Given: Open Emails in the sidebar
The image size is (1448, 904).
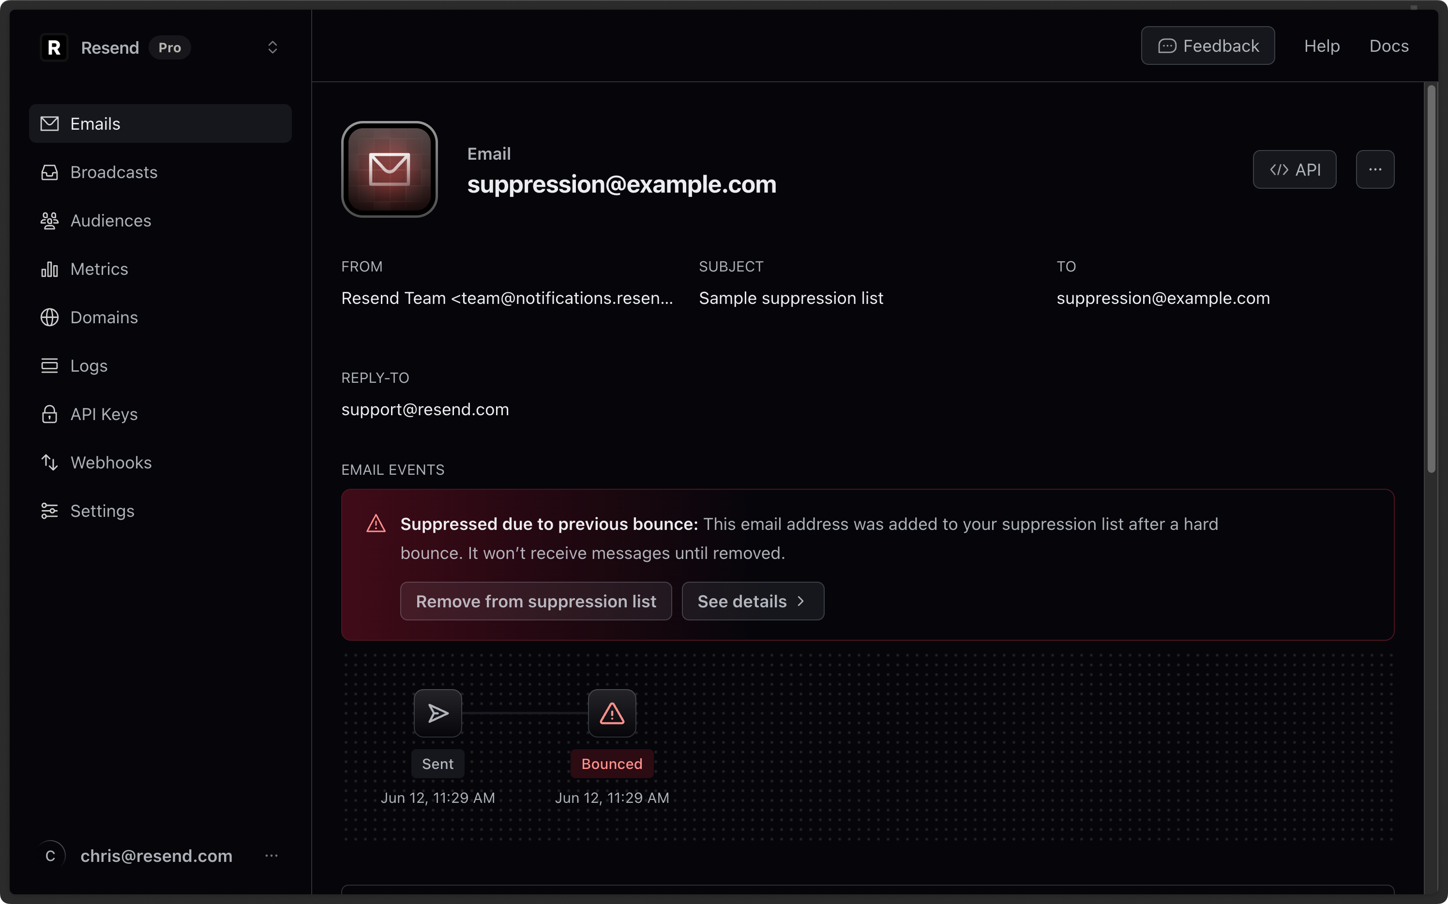Looking at the screenshot, I should pyautogui.click(x=160, y=124).
